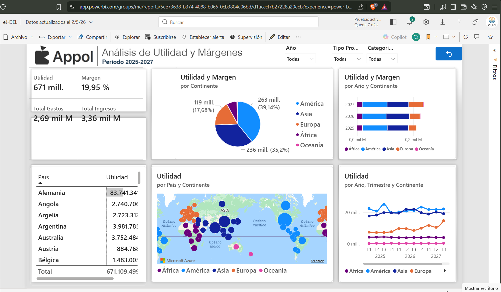Screen dimensions: 501x292
Task: Click the Pruebas activ... trial status text
Action: [368, 19]
